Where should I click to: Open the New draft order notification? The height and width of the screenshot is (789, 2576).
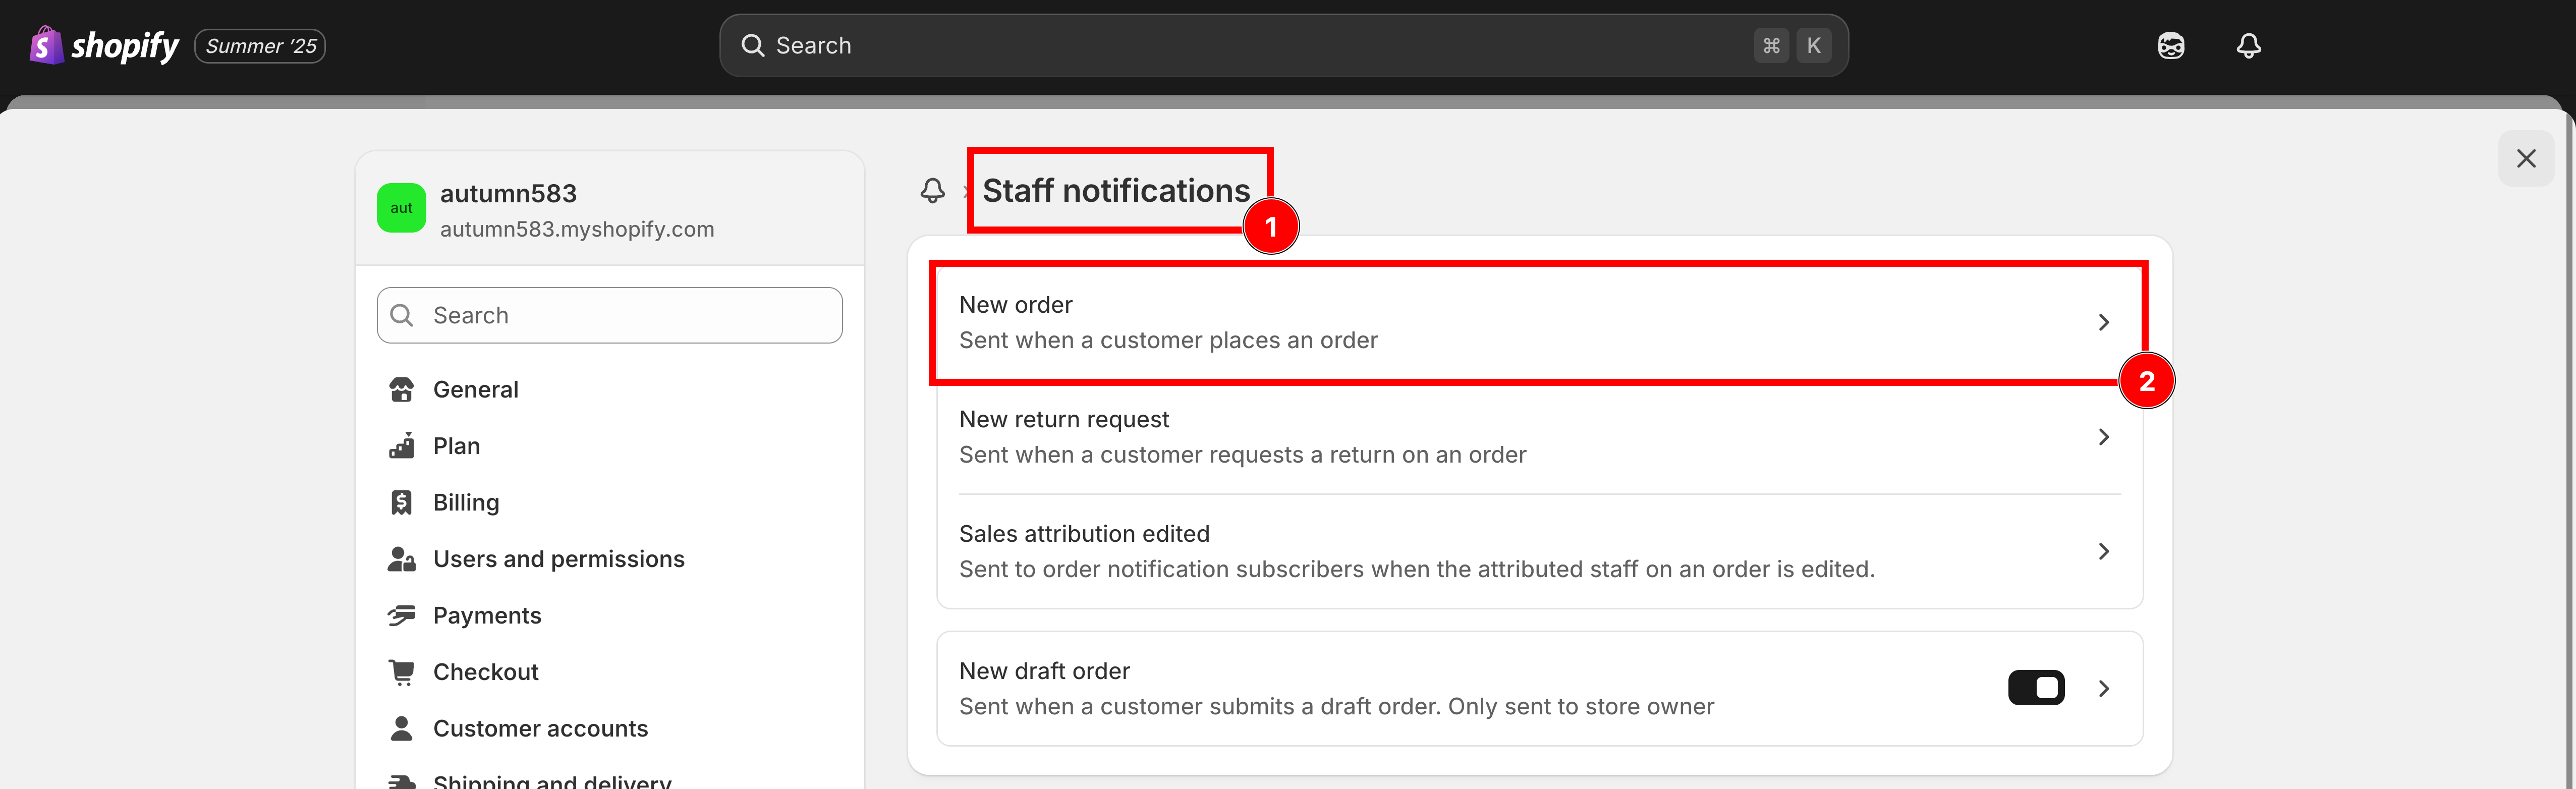[x=1539, y=688]
